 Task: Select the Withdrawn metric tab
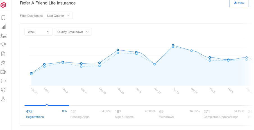click(180, 114)
